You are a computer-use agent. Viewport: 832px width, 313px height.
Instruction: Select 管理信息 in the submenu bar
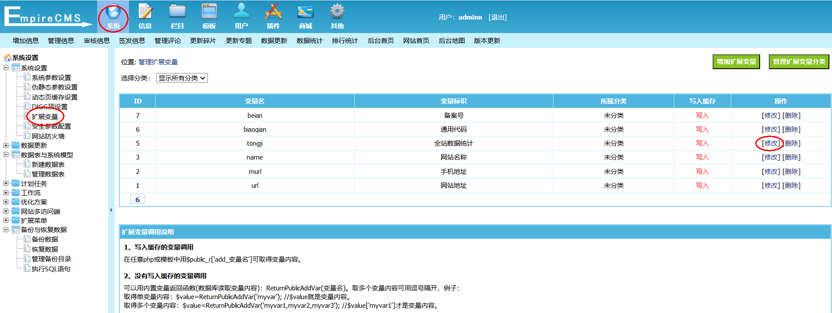tap(61, 41)
